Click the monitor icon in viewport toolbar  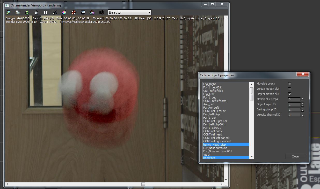pos(83,12)
